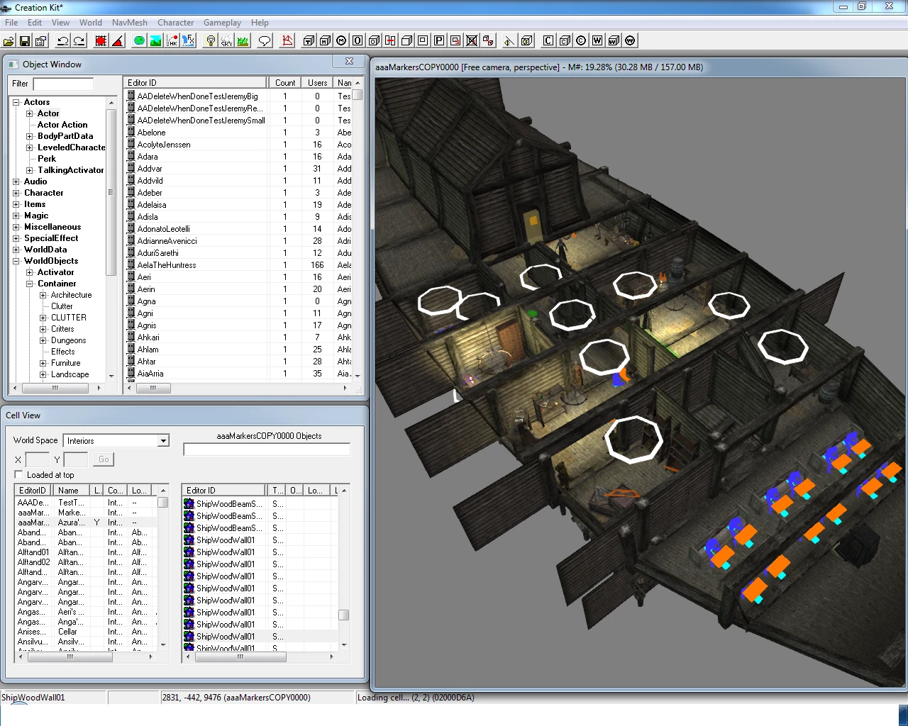Collapse the Container tree node
This screenshot has height=726, width=908.
30,284
